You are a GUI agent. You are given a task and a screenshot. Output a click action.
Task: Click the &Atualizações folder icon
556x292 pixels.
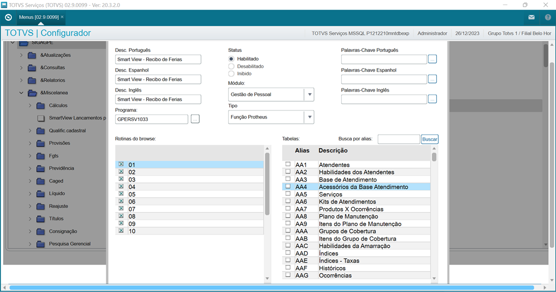click(32, 55)
